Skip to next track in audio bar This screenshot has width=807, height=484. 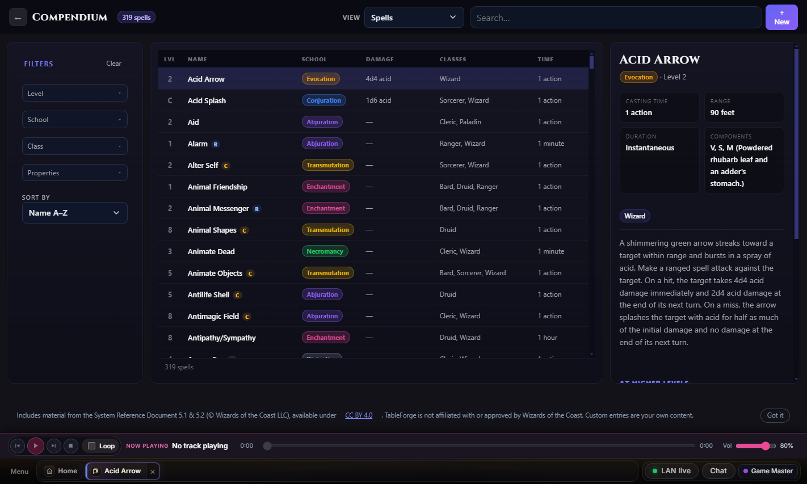pos(53,446)
